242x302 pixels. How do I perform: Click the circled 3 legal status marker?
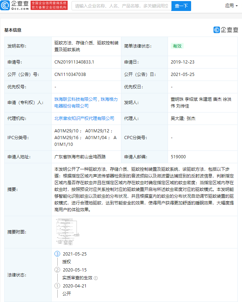(57, 254)
